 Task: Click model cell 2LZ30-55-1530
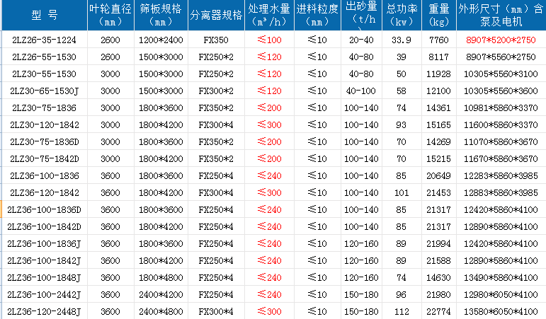[45, 74]
